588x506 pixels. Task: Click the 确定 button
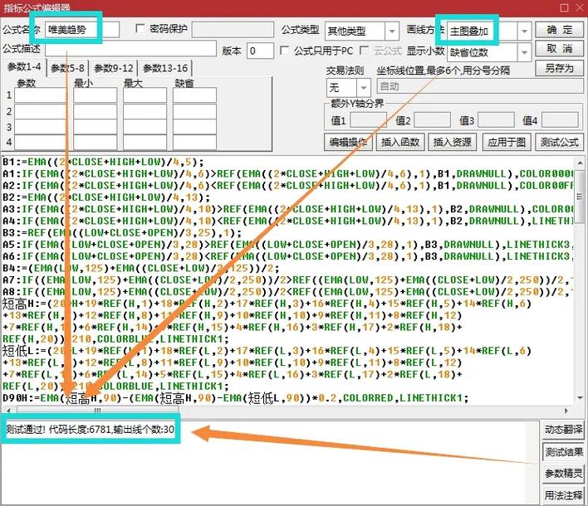pos(559,30)
